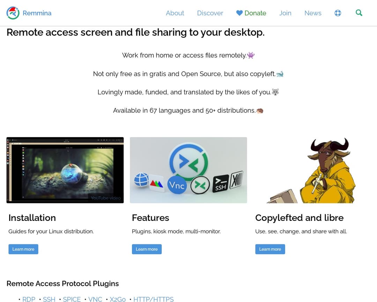Open the News section
This screenshot has width=377, height=302.
313,13
